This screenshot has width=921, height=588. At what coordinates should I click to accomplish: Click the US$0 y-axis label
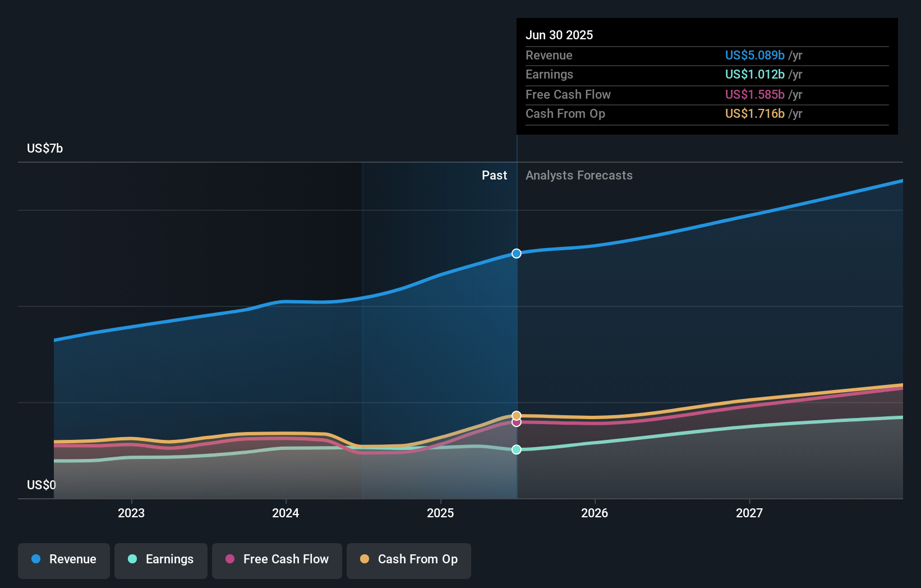(42, 485)
